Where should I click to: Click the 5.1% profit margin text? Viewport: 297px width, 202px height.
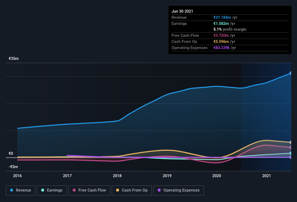(x=230, y=29)
